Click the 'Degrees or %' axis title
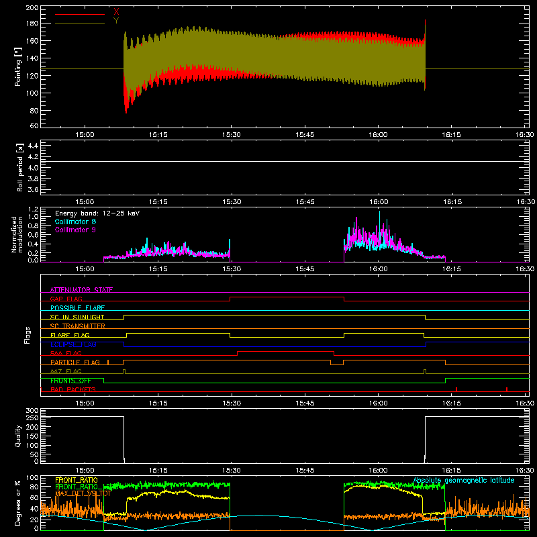537x537 pixels. pyautogui.click(x=18, y=503)
